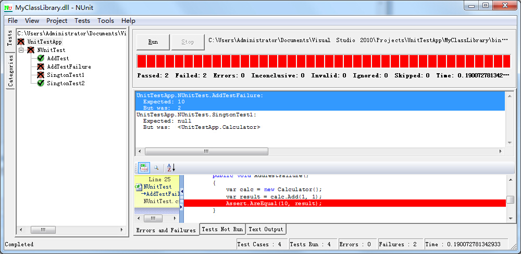The width and height of the screenshot is (521, 254).
Task: Click the C# file icon beside NUnitTest
Action: (x=139, y=186)
